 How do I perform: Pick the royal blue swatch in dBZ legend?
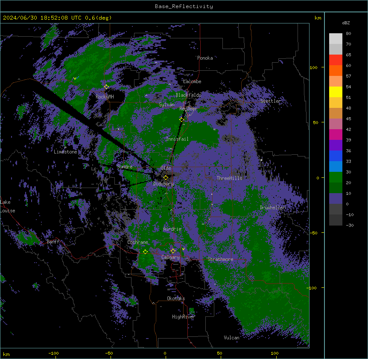coord(336,156)
